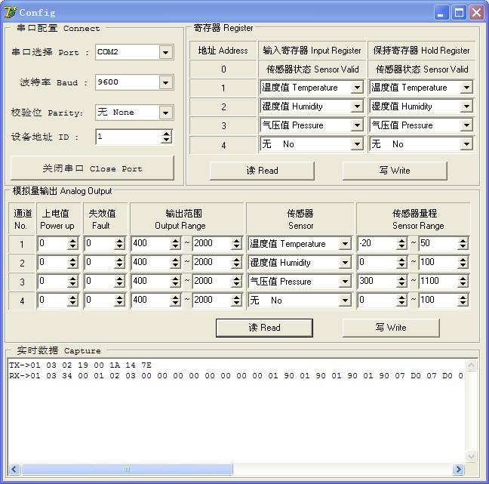The width and height of the screenshot is (489, 484).
Task: Click Capture vertical scroll down arrow
Action: point(471,457)
